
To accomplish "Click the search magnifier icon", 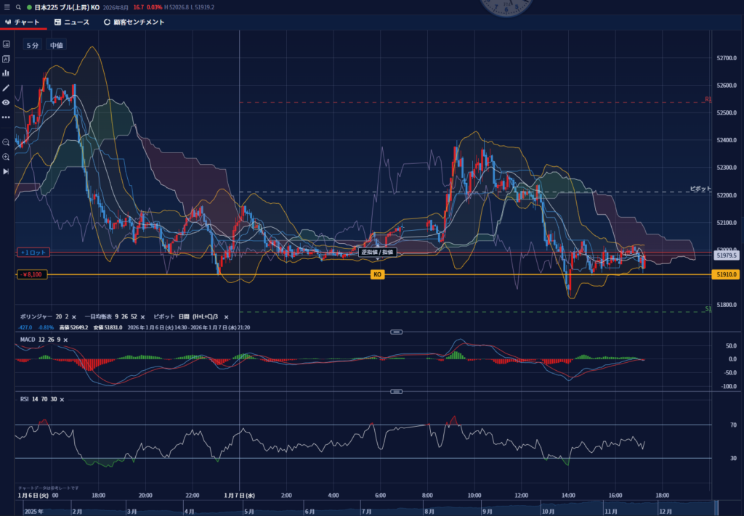I will 18,7.
